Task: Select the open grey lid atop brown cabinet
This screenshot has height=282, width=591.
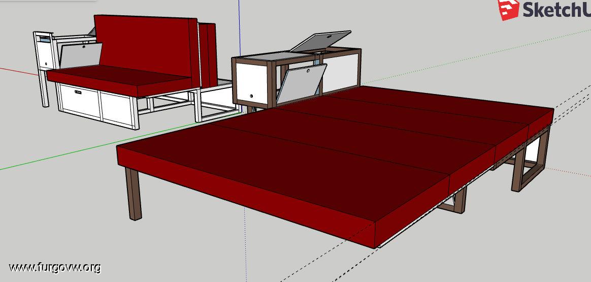Action: click(320, 41)
